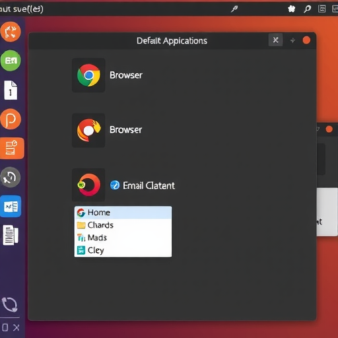Open the white document icon in dock
Image resolution: width=338 pixels, height=338 pixels.
[11, 90]
